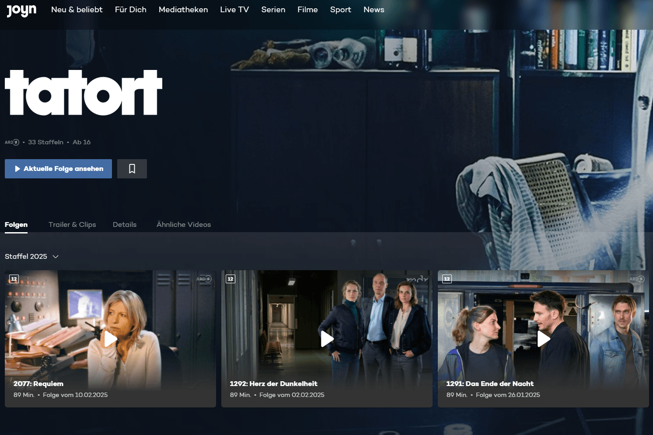653x435 pixels.
Task: Go to Für Dich section
Action: tap(131, 10)
